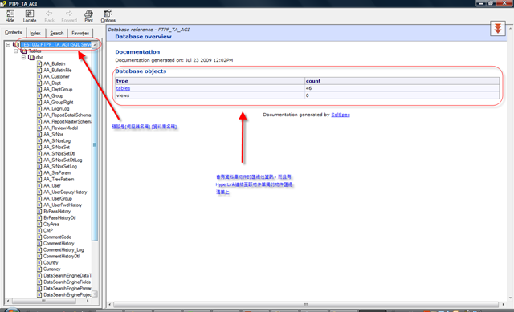Viewport: 514px width, 312px height.
Task: Click the orange double-arrow icon in header
Action: click(x=498, y=29)
